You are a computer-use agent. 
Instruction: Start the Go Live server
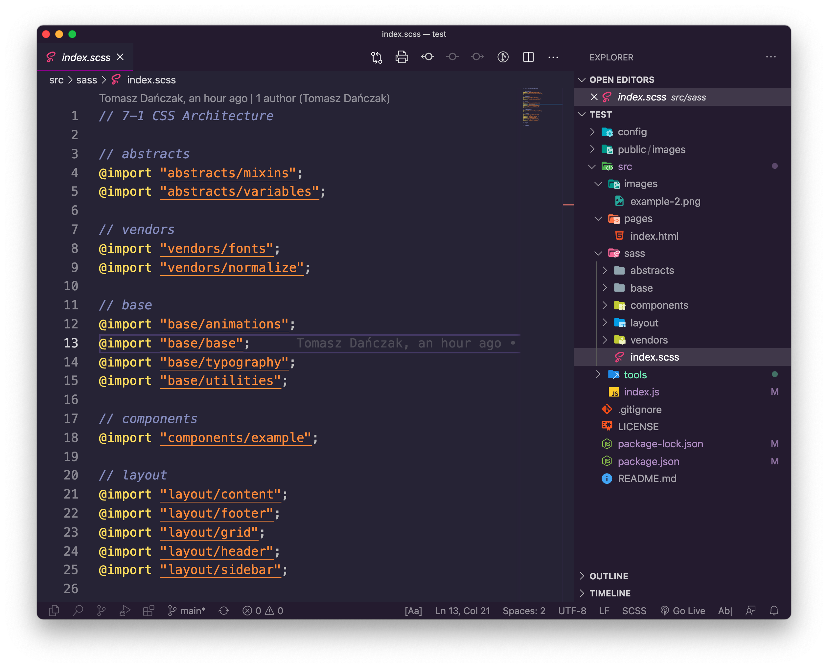tap(682, 611)
